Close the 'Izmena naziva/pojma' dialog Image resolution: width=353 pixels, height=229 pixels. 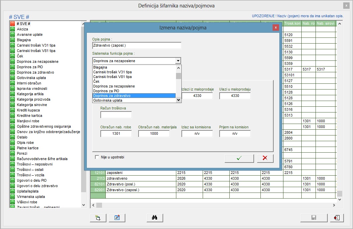point(276,27)
